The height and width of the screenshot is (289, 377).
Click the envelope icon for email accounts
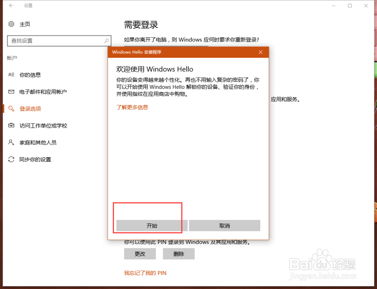pos(11,92)
